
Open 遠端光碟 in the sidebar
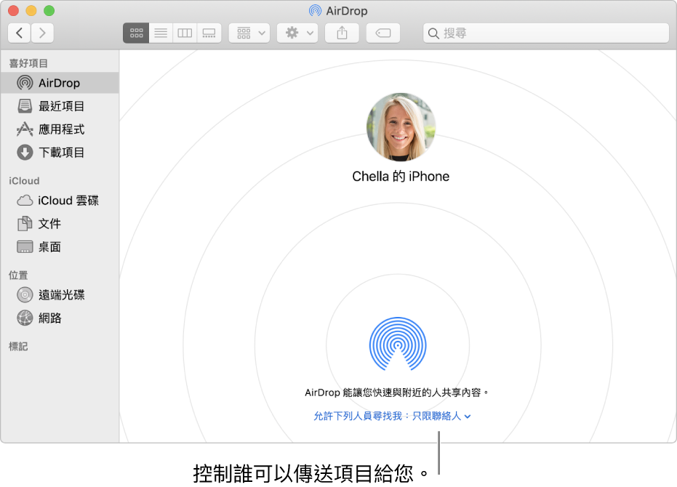pos(60,295)
